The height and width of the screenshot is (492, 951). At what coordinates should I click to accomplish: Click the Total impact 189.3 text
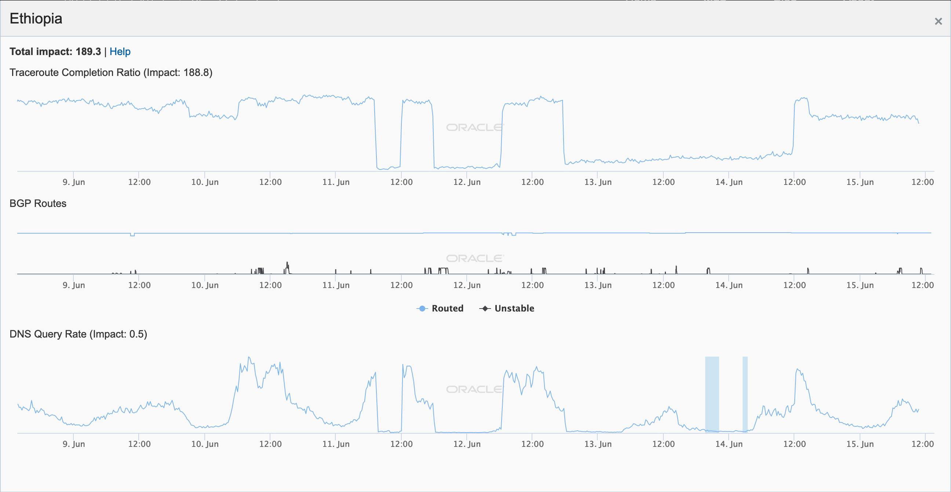click(x=55, y=52)
